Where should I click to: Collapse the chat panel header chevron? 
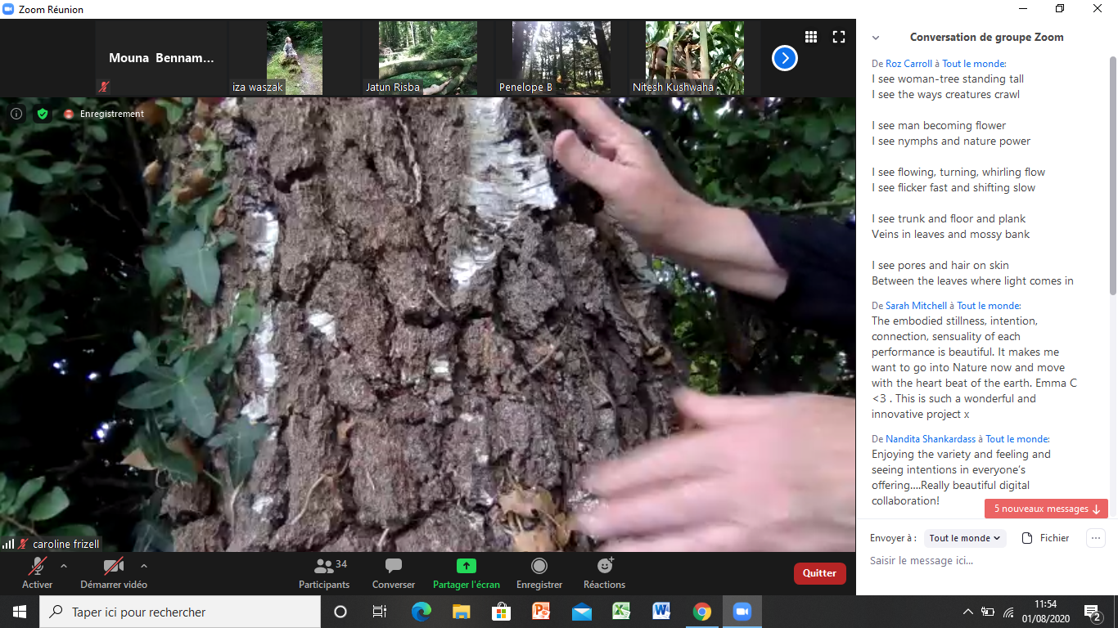click(x=876, y=38)
